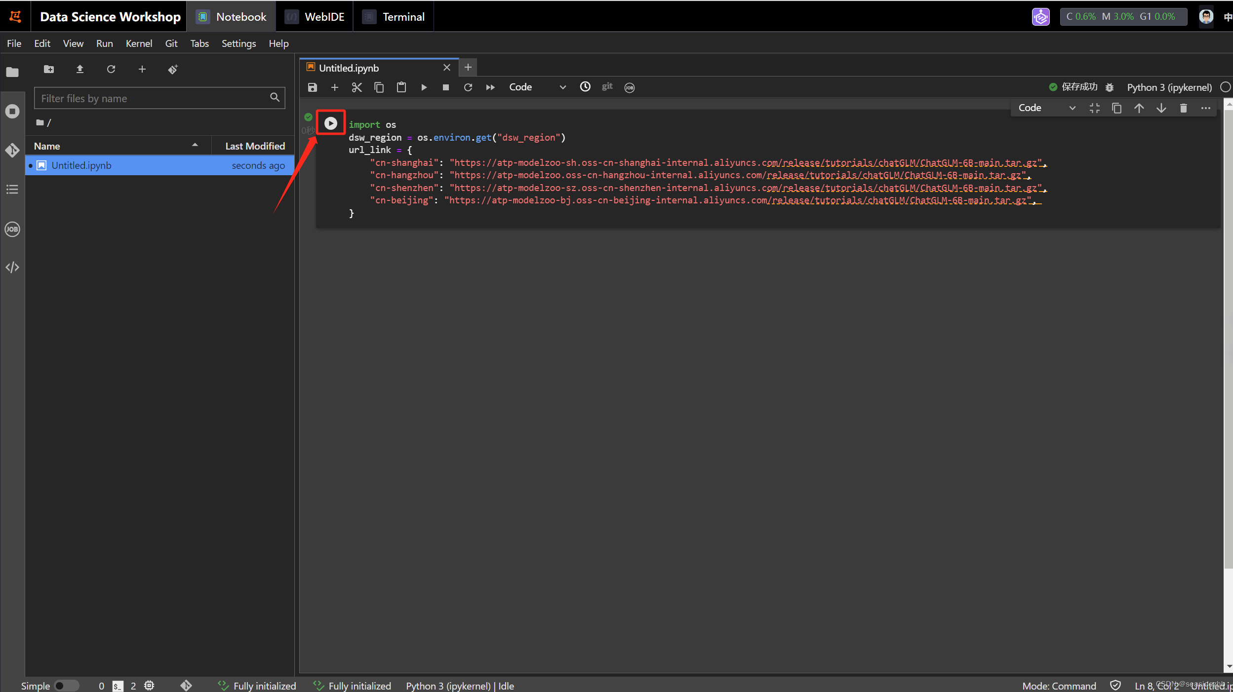Cut the selected cell with scissors icon
Screen dimensions: 1233x692
click(357, 87)
